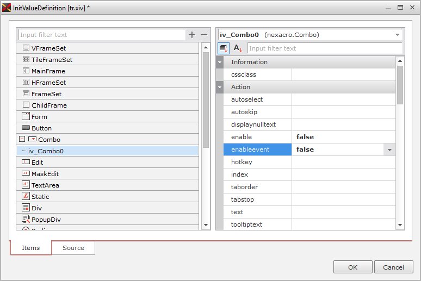Select the MaskEdit component icon

tap(26, 174)
